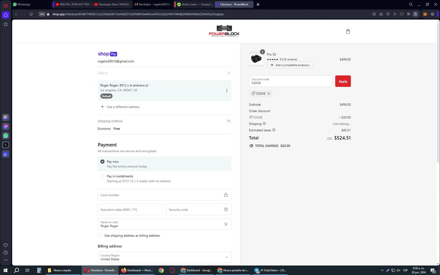The width and height of the screenshot is (440, 275).
Task: Expand the Shipping method section
Action: coord(229,121)
